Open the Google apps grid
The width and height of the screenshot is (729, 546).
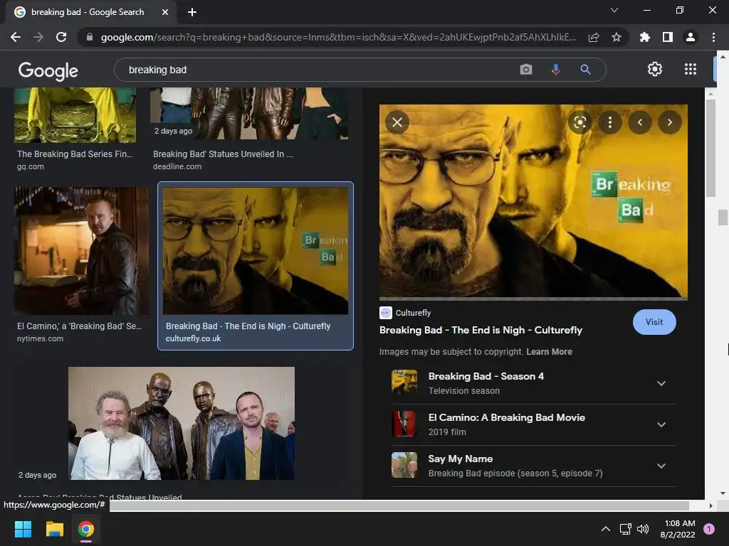pos(691,69)
